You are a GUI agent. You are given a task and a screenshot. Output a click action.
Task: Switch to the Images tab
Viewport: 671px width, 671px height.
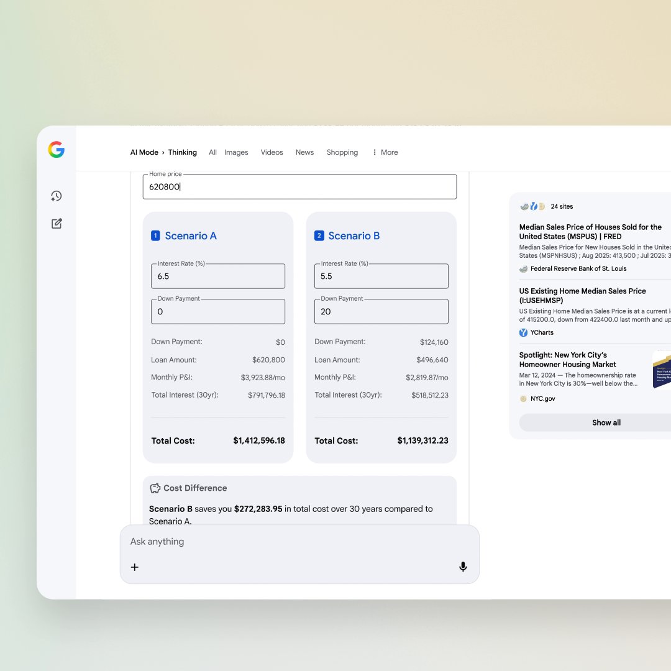[x=236, y=152]
